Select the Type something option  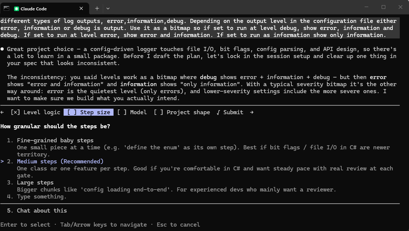tap(41, 197)
